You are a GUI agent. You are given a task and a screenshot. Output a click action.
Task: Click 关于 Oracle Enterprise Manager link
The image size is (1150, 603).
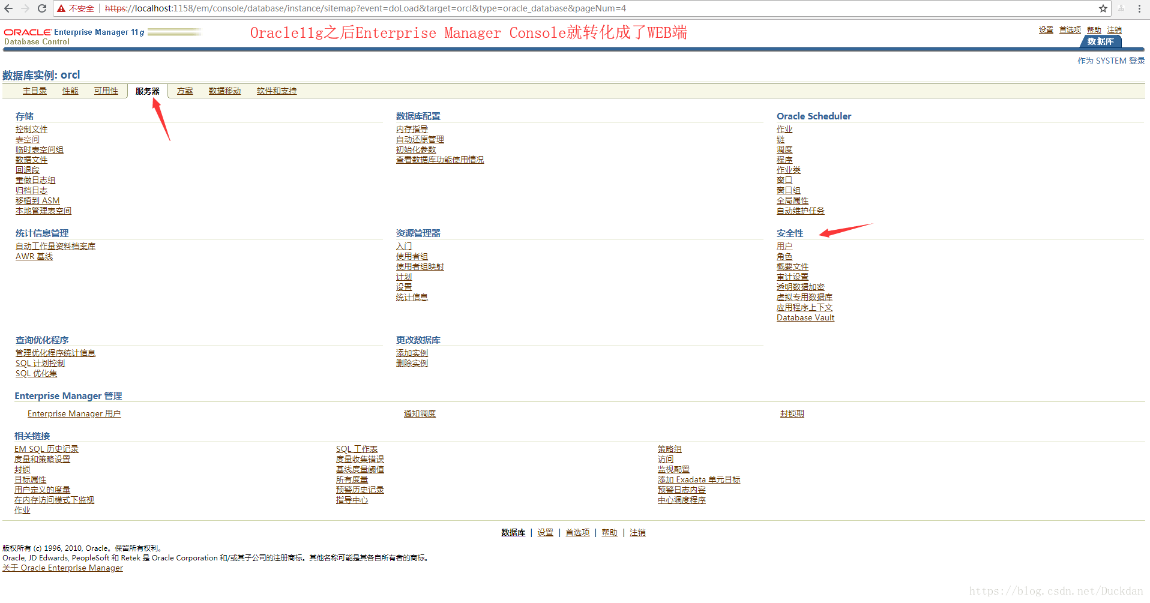[x=62, y=568]
